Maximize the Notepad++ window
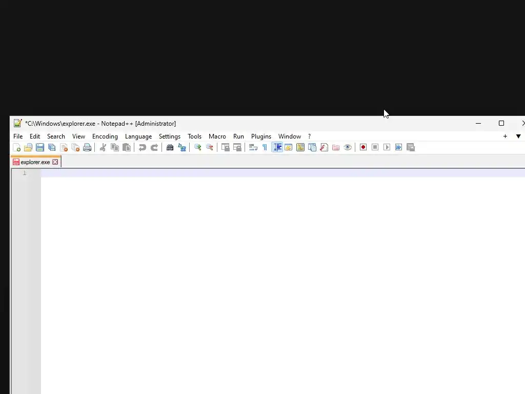The image size is (525, 394). [x=501, y=123]
